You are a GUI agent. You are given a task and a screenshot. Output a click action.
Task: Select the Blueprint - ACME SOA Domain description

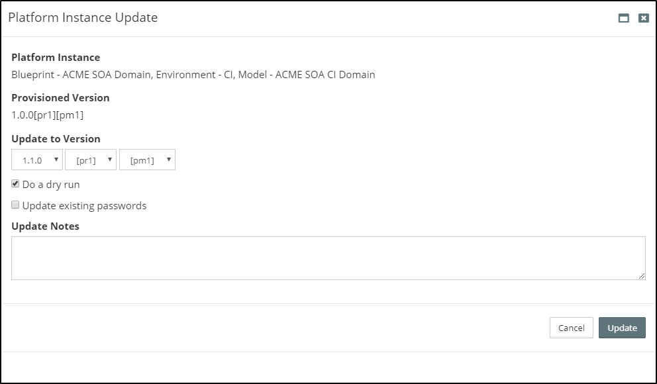pyautogui.click(x=193, y=75)
